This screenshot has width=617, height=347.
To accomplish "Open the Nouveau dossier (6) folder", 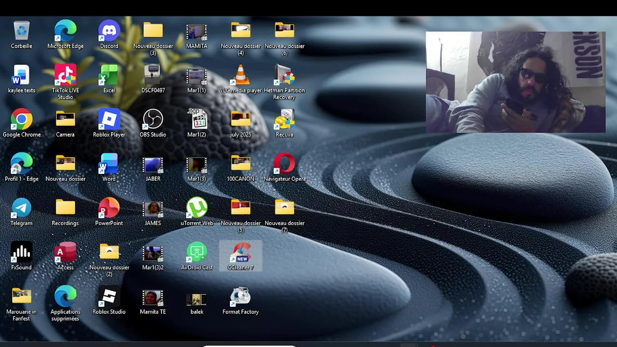I will pos(284,30).
